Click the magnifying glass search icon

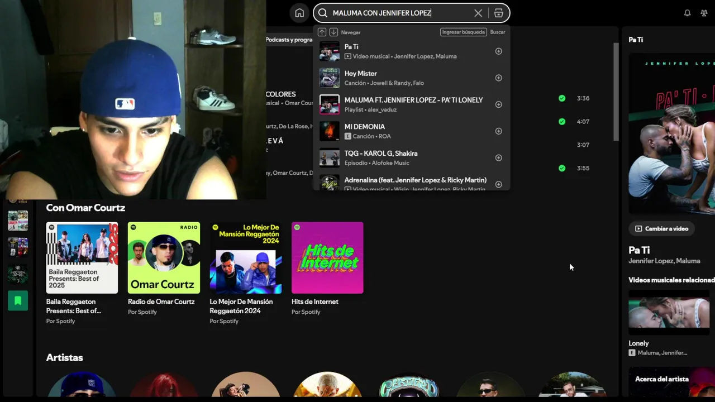(323, 13)
